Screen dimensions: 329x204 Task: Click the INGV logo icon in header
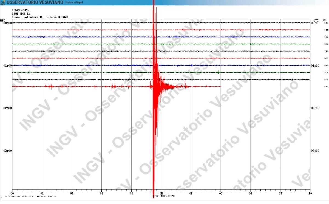point(3,2)
